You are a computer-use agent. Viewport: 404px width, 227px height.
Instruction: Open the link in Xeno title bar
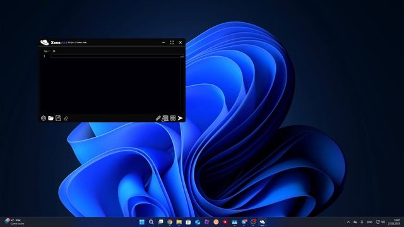click(x=77, y=42)
